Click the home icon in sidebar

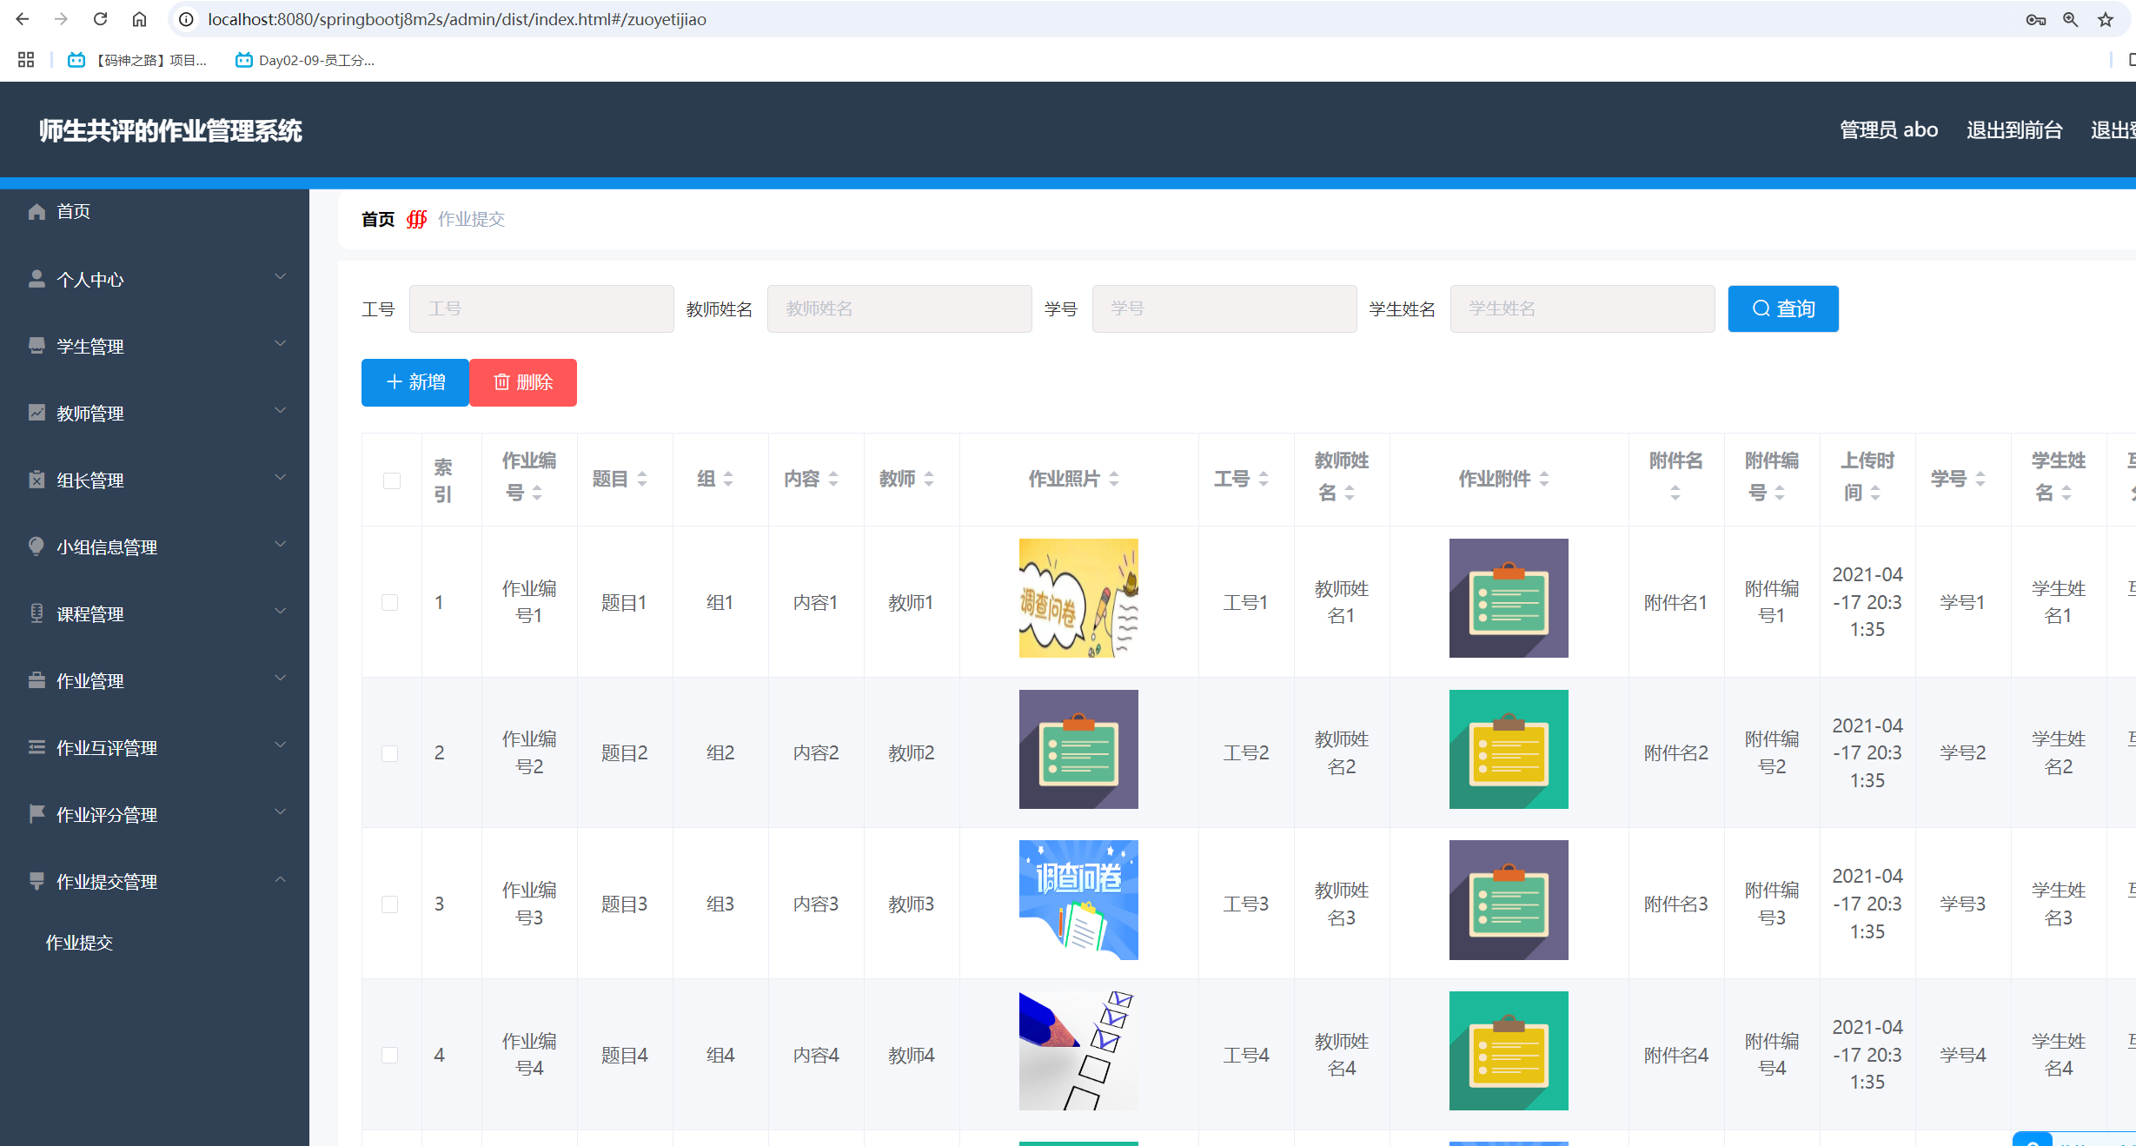click(x=36, y=212)
